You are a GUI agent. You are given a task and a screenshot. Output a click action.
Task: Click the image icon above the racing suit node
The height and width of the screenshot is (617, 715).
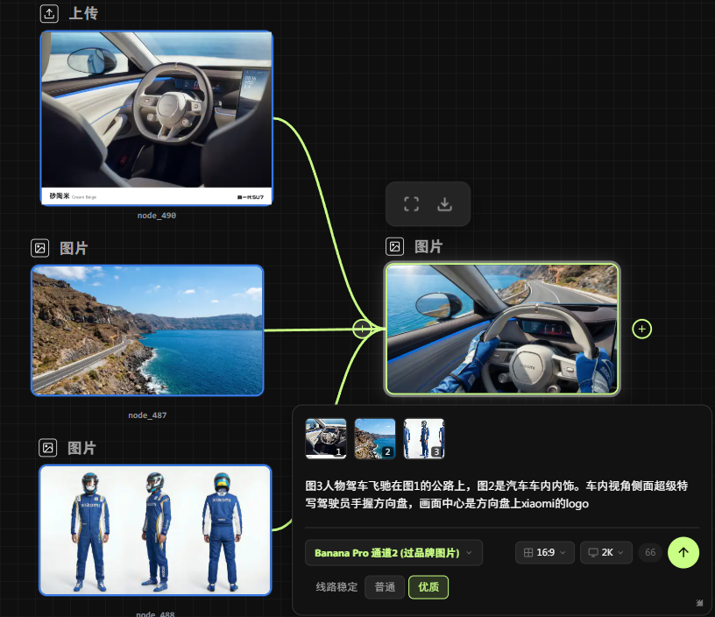48,448
